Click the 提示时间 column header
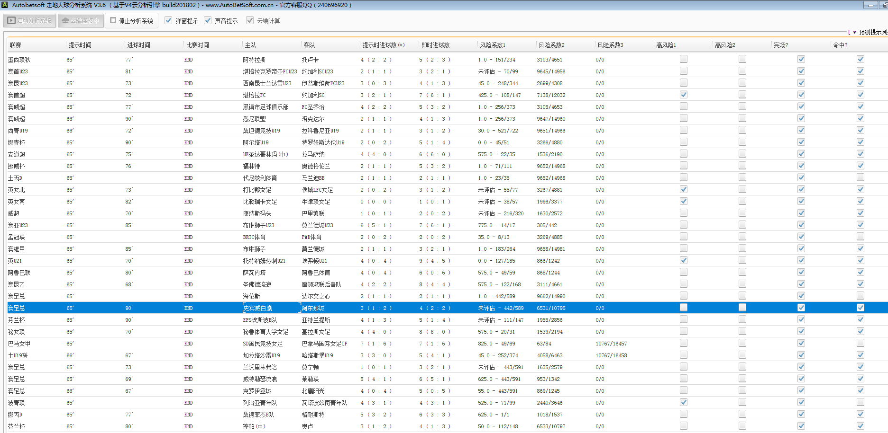This screenshot has width=888, height=433. [x=80, y=45]
